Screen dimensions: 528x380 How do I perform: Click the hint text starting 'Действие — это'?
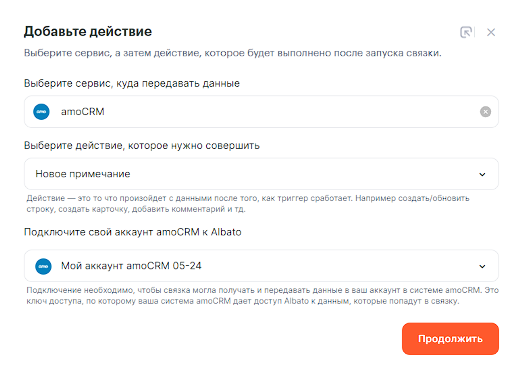[x=248, y=203]
